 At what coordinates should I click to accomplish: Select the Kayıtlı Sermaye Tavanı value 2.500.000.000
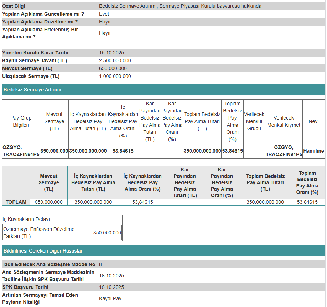[x=115, y=60]
